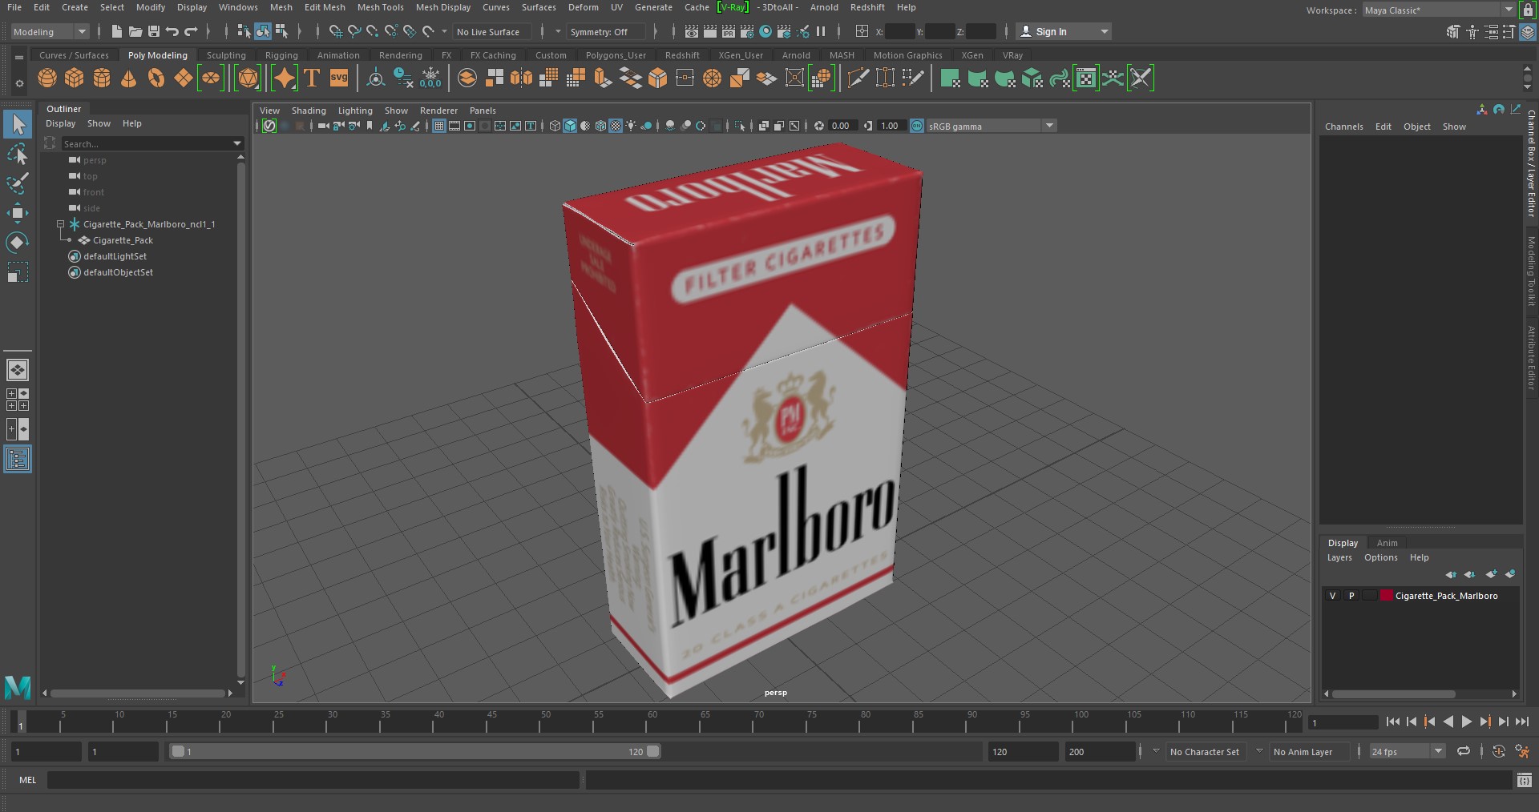This screenshot has width=1539, height=812.
Task: Create a polygon cube from the shelf
Action: click(x=75, y=78)
